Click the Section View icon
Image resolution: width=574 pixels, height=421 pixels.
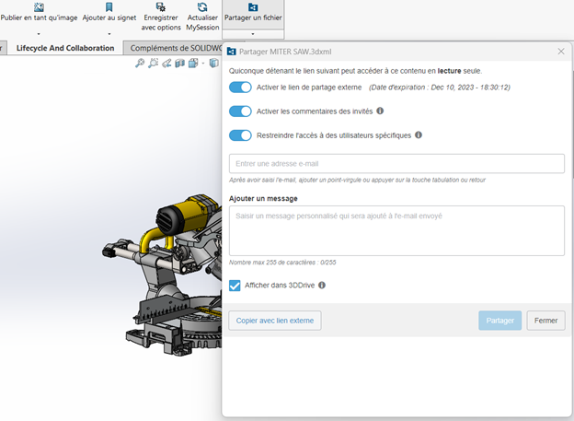point(179,63)
